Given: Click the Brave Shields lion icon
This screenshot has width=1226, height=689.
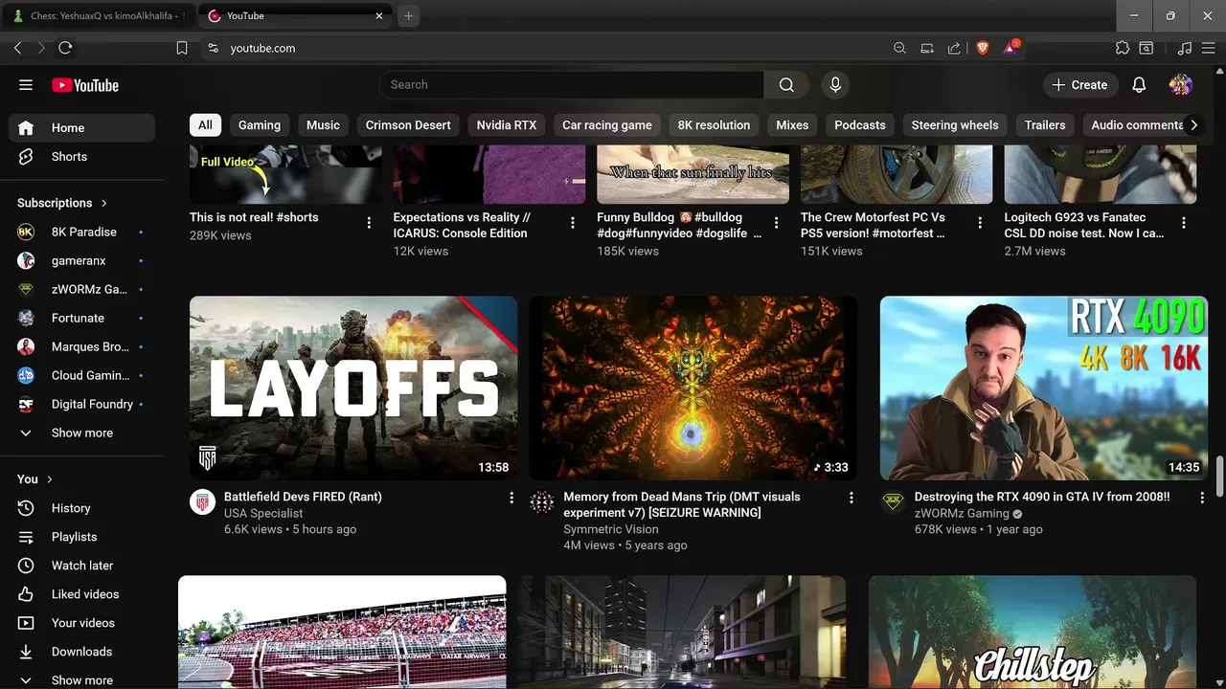Looking at the screenshot, I should (982, 48).
